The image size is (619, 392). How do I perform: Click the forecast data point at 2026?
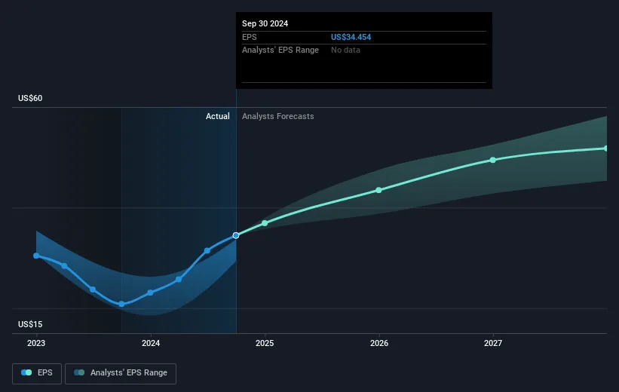(x=378, y=190)
